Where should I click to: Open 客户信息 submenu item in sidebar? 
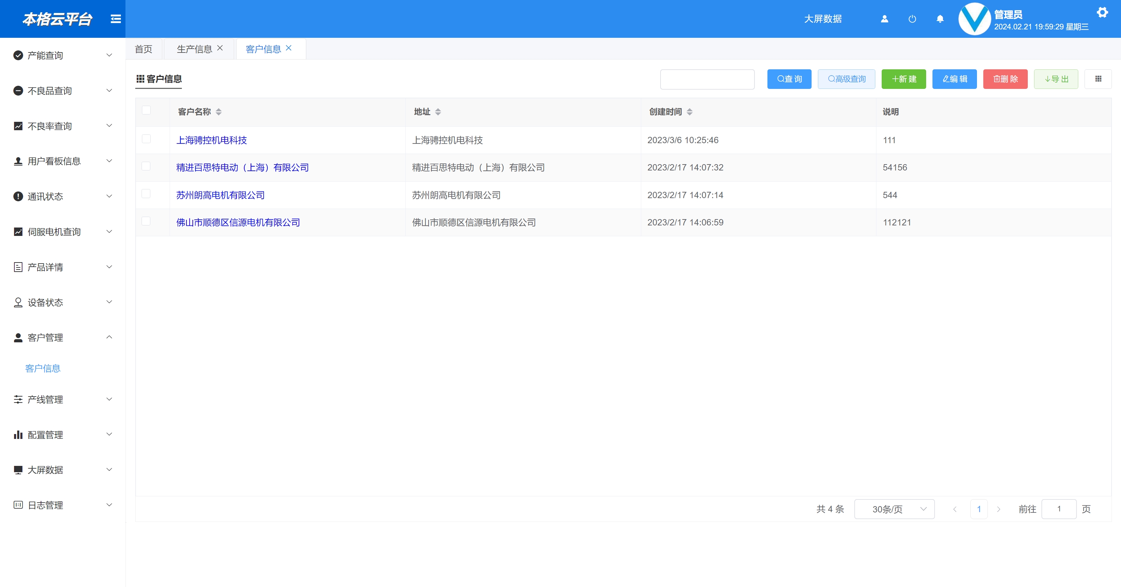[43, 368]
